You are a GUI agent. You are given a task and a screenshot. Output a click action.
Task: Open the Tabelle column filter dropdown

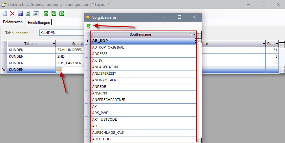pos(54,44)
